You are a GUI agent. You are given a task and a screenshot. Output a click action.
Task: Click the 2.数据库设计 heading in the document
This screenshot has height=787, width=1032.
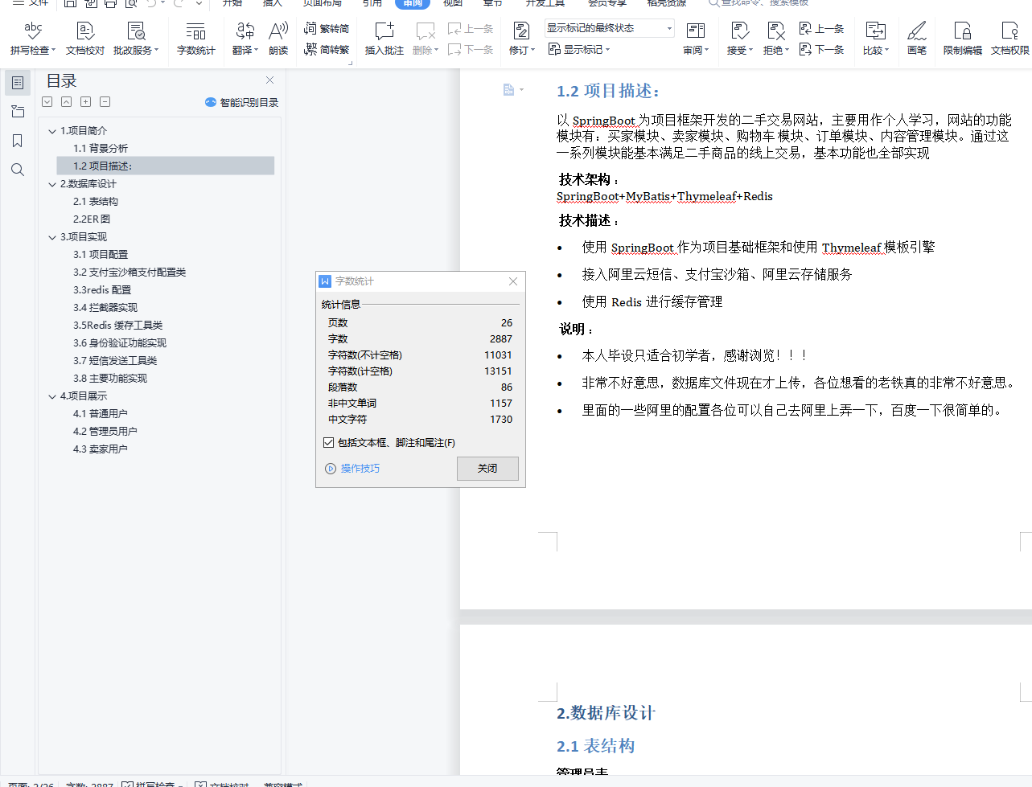point(606,713)
